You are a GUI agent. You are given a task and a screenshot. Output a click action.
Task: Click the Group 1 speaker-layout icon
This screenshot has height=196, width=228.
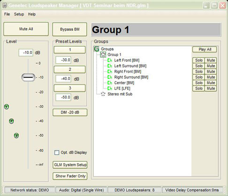(103, 54)
